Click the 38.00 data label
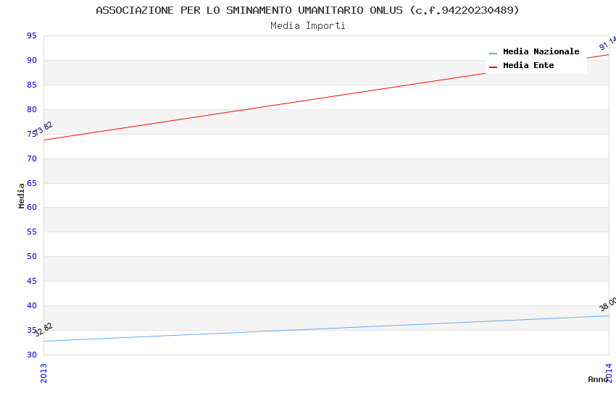 pyautogui.click(x=607, y=304)
